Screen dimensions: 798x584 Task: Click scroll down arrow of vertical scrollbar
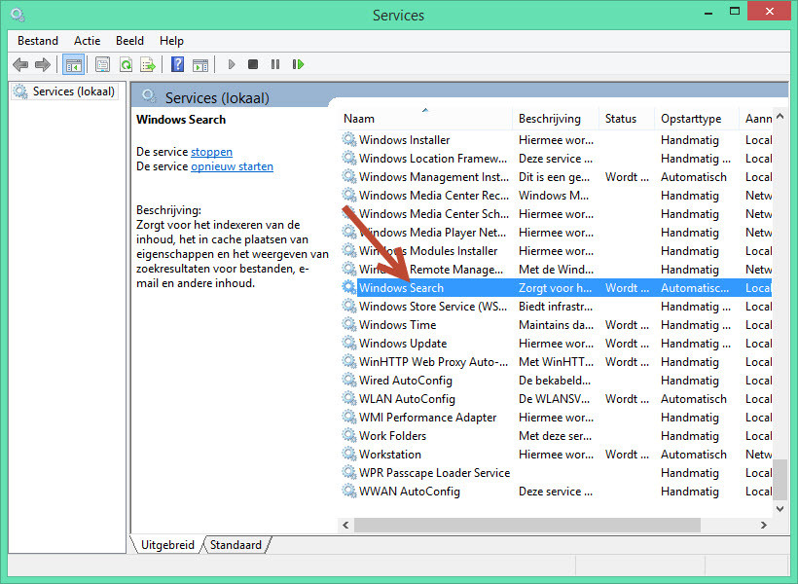tap(780, 509)
